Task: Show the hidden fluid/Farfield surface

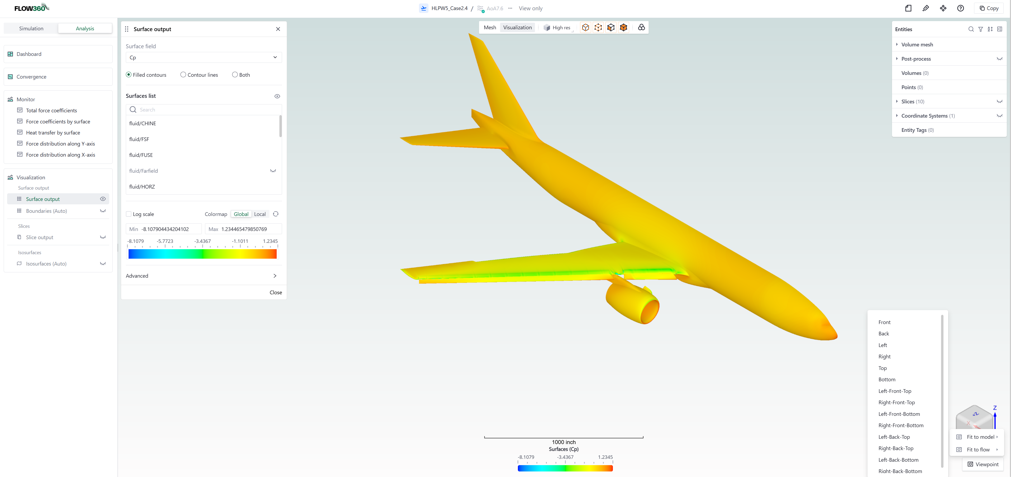Action: pyautogui.click(x=273, y=171)
